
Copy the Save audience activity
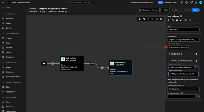coord(181,20)
